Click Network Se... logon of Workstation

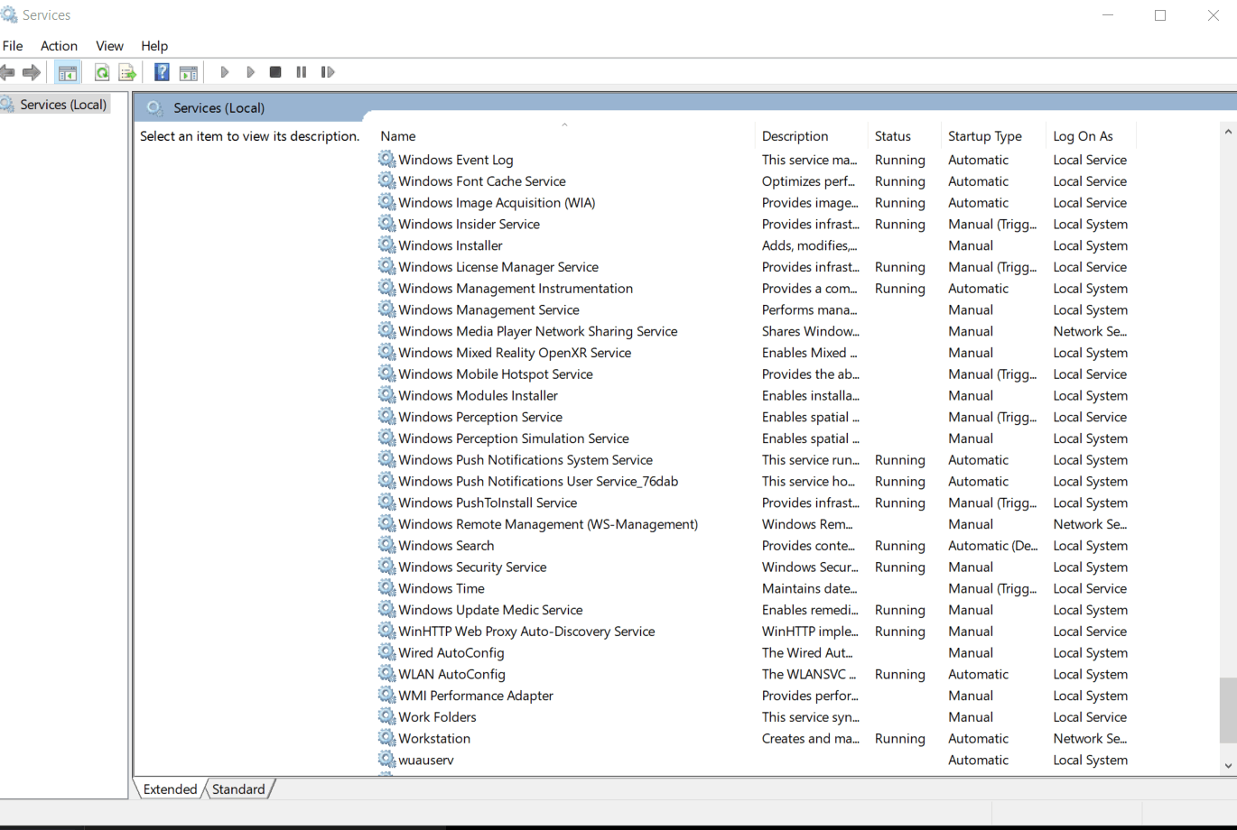click(1090, 738)
